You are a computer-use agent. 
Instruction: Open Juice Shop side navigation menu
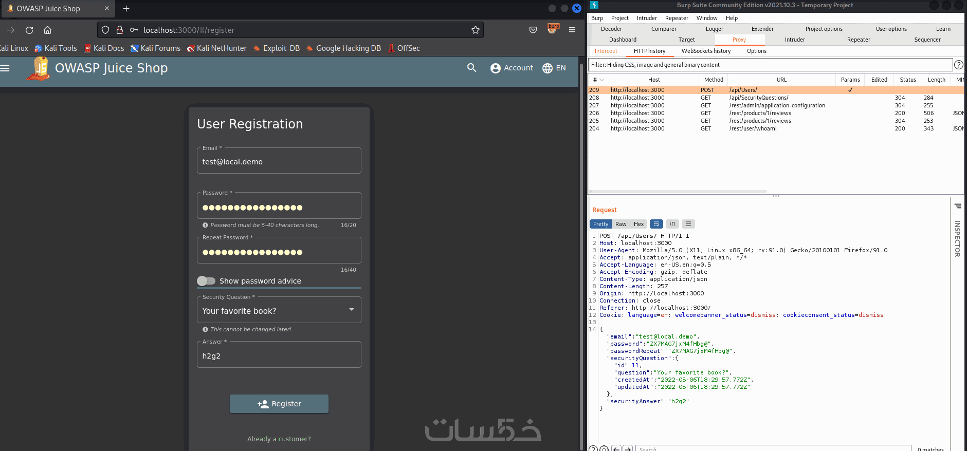coord(5,68)
